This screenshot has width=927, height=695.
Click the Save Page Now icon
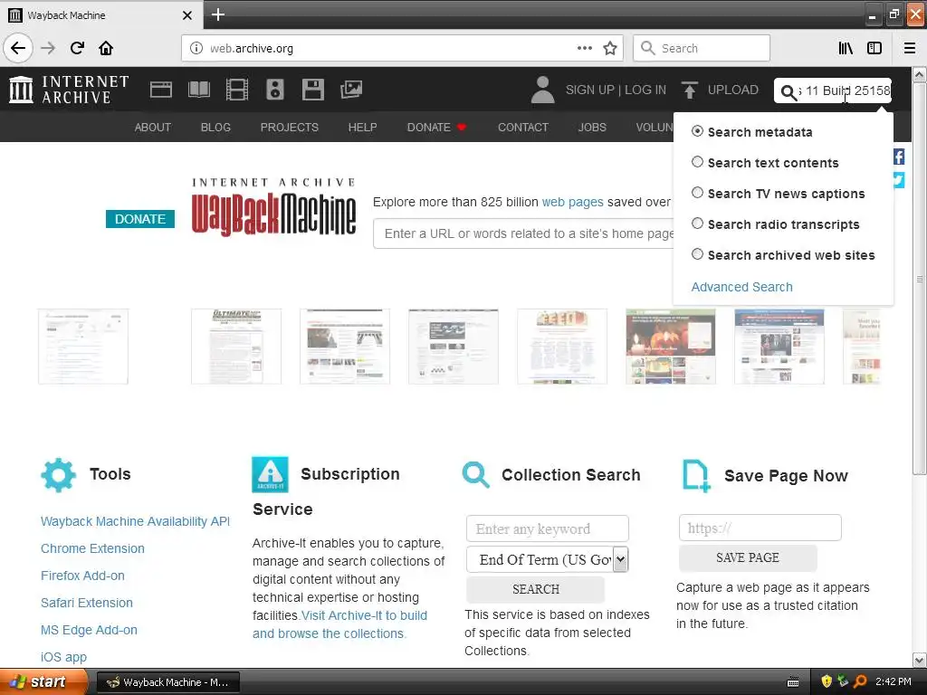pyautogui.click(x=696, y=475)
